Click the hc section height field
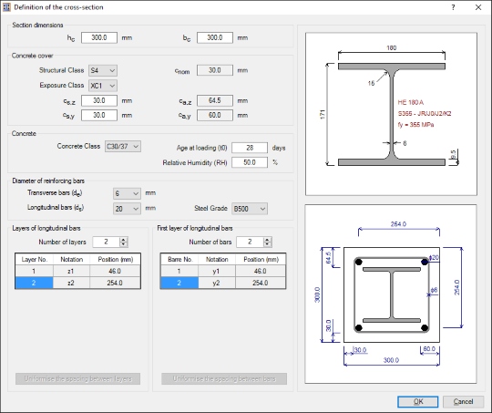Image resolution: width=492 pixels, height=413 pixels. [x=99, y=37]
